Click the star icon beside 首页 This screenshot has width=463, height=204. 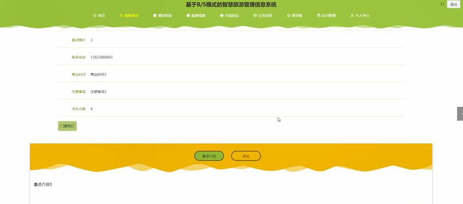pos(95,16)
